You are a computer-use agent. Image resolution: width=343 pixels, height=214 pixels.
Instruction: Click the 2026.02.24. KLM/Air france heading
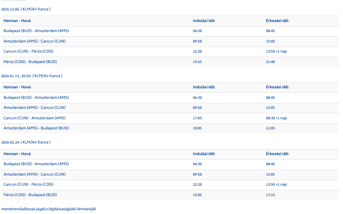[26, 142]
